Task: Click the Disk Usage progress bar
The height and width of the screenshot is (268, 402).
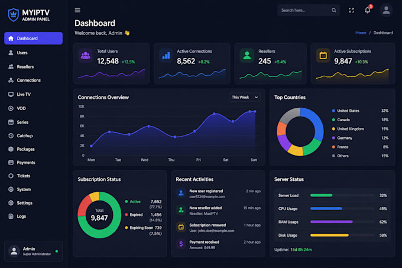Action: [x=342, y=235]
